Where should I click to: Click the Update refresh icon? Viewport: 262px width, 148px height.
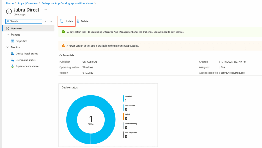coord(62,21)
